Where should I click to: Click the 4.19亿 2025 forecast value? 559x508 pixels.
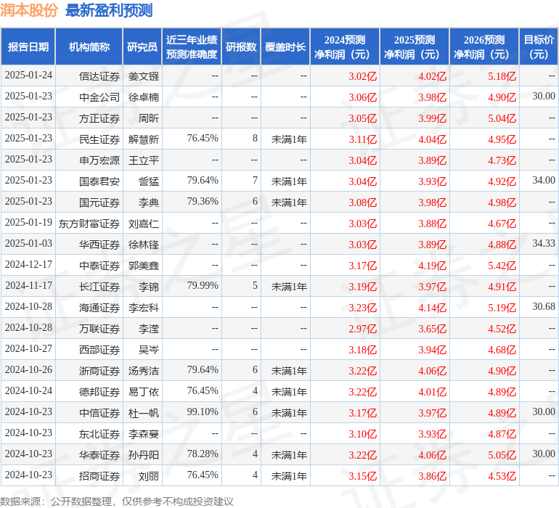pos(433,266)
